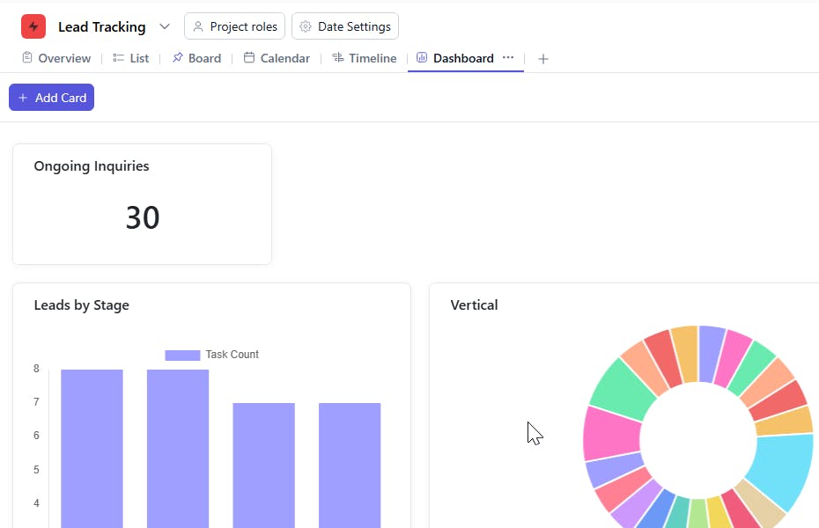819x528 pixels.
Task: Click the Task Count legend label
Action: tap(232, 355)
